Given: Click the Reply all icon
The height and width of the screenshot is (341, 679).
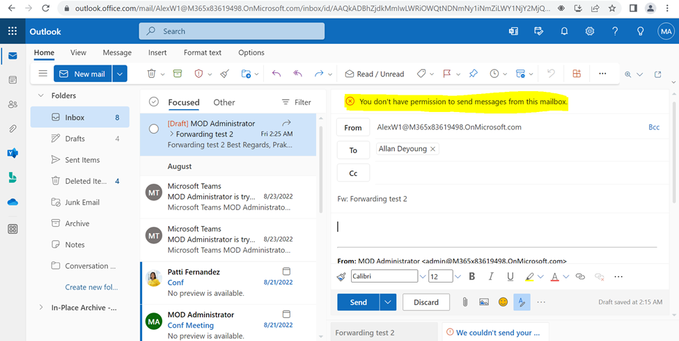Looking at the screenshot, I should pyautogui.click(x=297, y=74).
